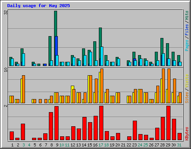
Task: Click the red KBytes bar for day 29
Action: click(x=168, y=123)
